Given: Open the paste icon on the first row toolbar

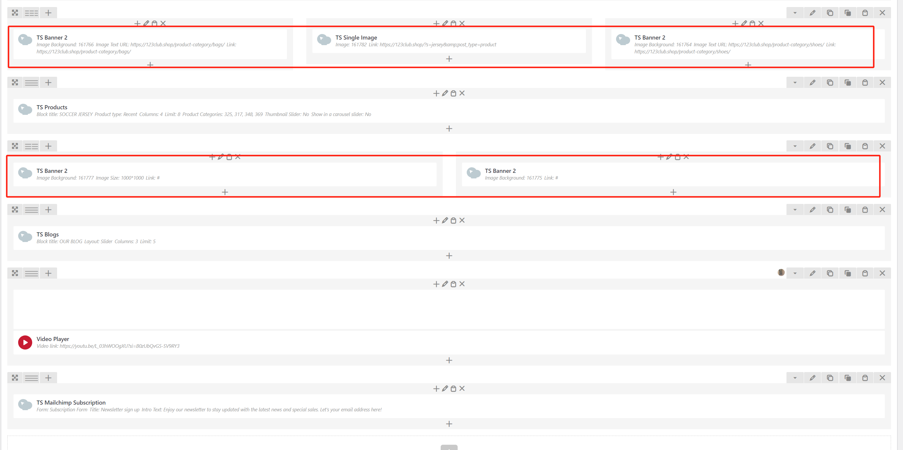Looking at the screenshot, I should (x=865, y=12).
